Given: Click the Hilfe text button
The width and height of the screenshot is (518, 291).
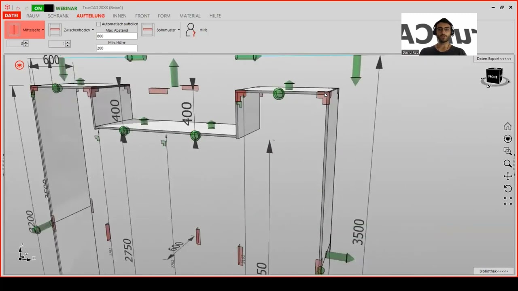Looking at the screenshot, I should coord(203,30).
